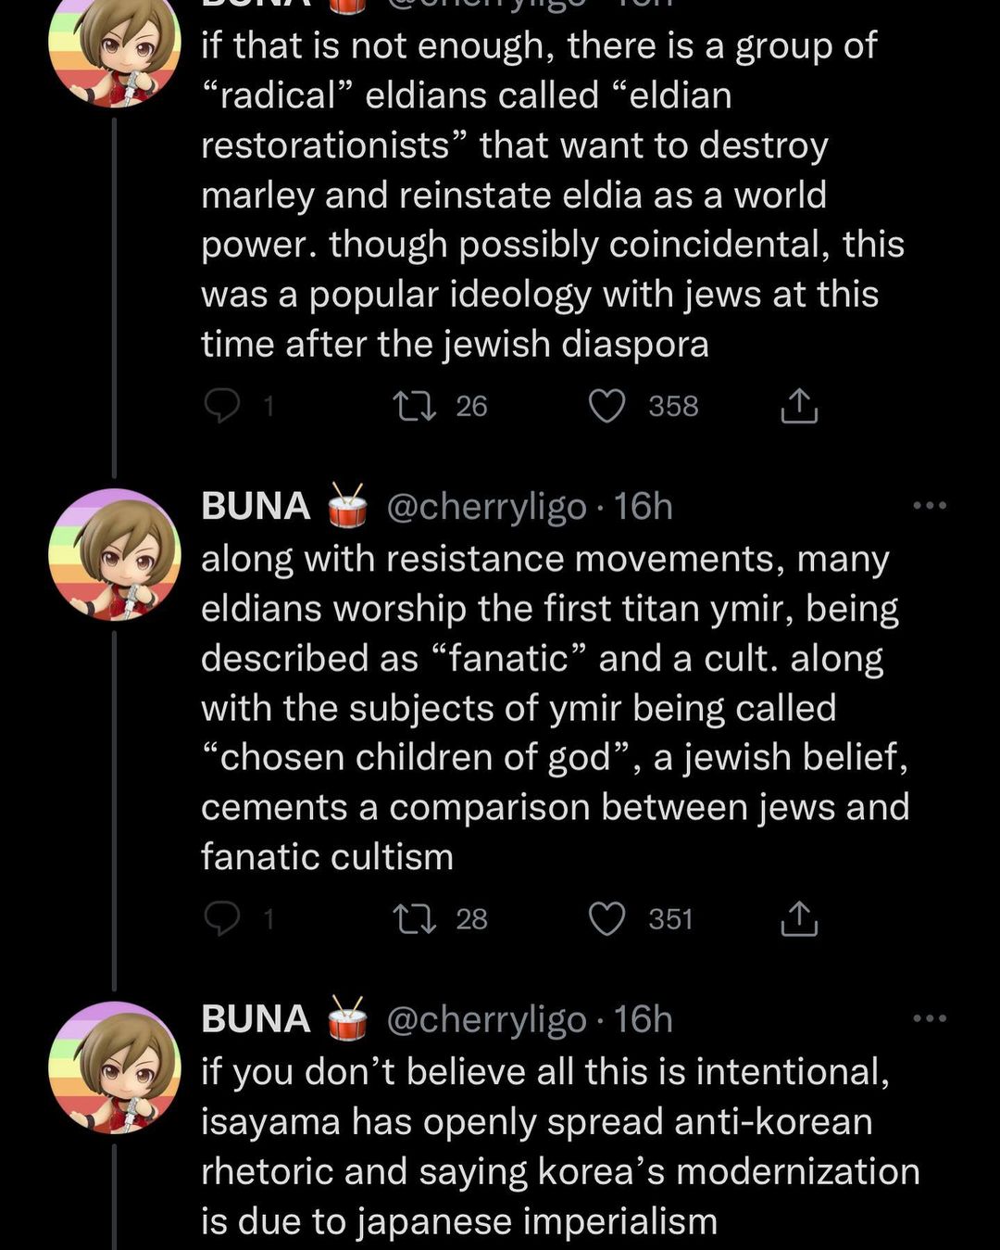This screenshot has height=1250, width=1000.
Task: Share the eldian restorationists tweet
Action: point(798,406)
